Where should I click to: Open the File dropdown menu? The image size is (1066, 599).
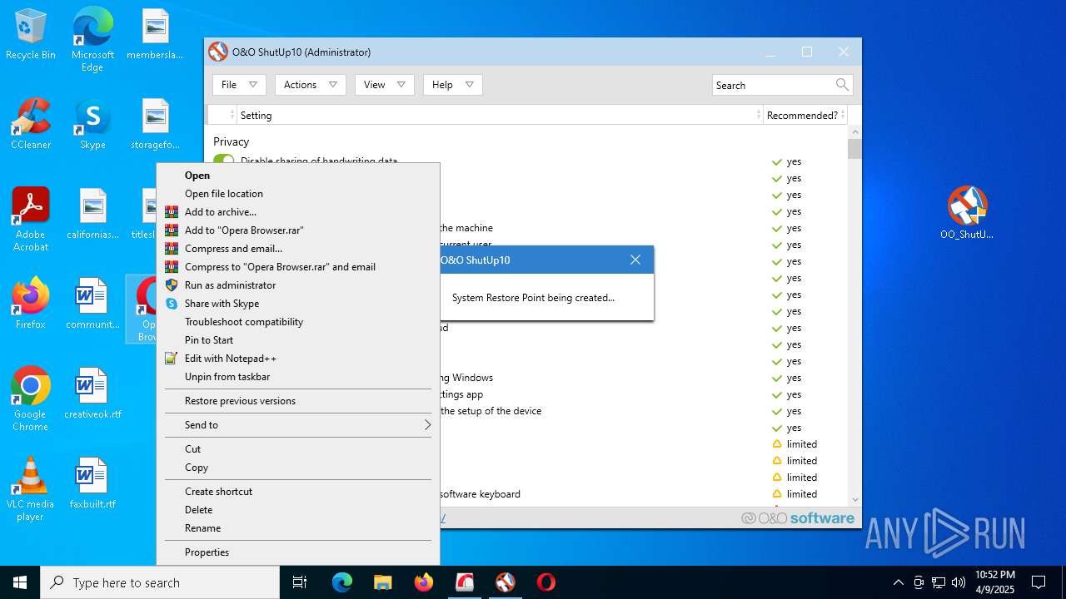tap(239, 85)
